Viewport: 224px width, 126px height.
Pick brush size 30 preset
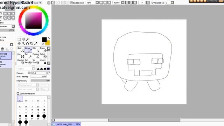[x=26, y=123]
